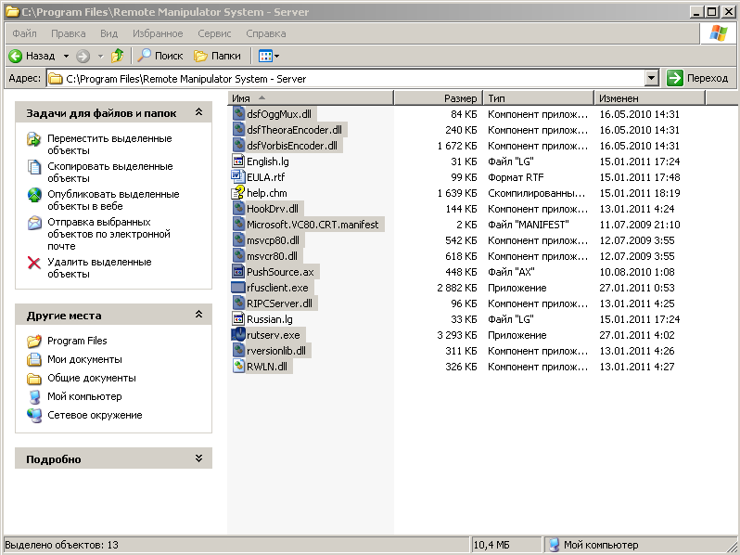Select the msvcr80.dll file icon
Image resolution: width=740 pixels, height=555 pixels.
pos(238,256)
